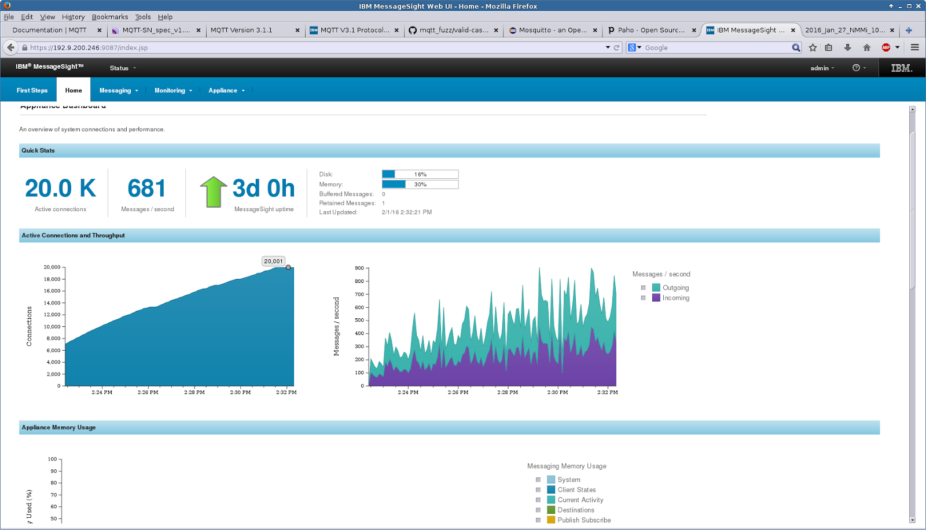Viewport: 926px width, 530px height.
Task: Click the Memory usage progress bar
Action: [x=419, y=184]
